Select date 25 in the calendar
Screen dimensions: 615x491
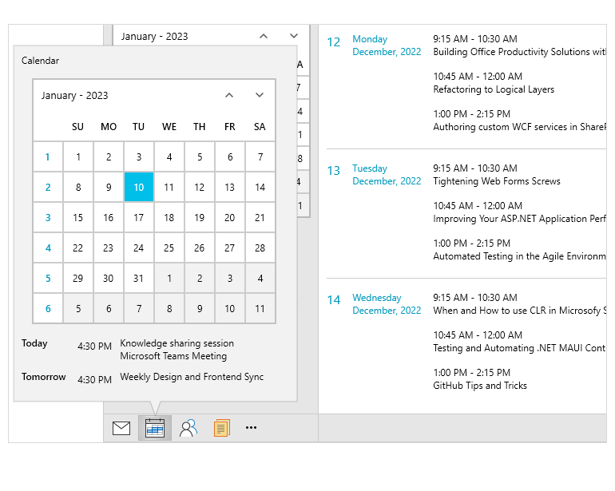tap(169, 247)
